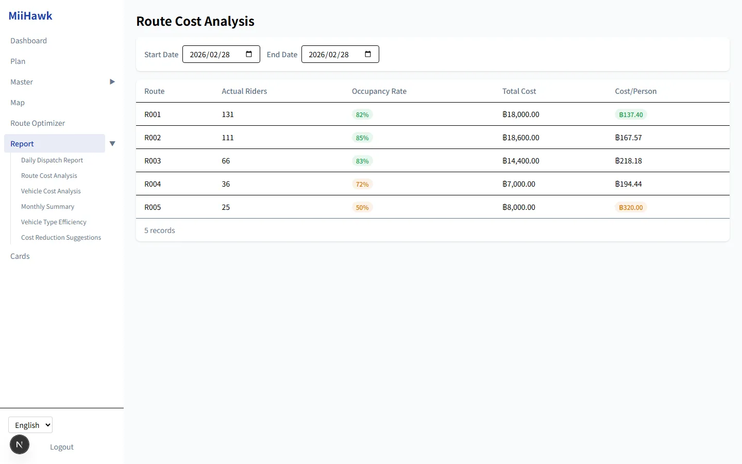Open the English language dropdown
This screenshot has height=464, width=742.
tap(30, 425)
